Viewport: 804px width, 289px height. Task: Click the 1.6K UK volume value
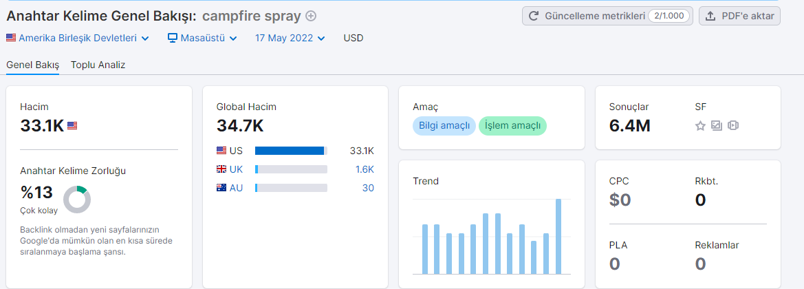365,169
